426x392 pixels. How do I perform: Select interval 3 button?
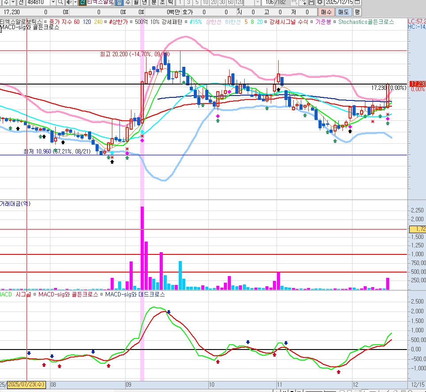pos(188,3)
